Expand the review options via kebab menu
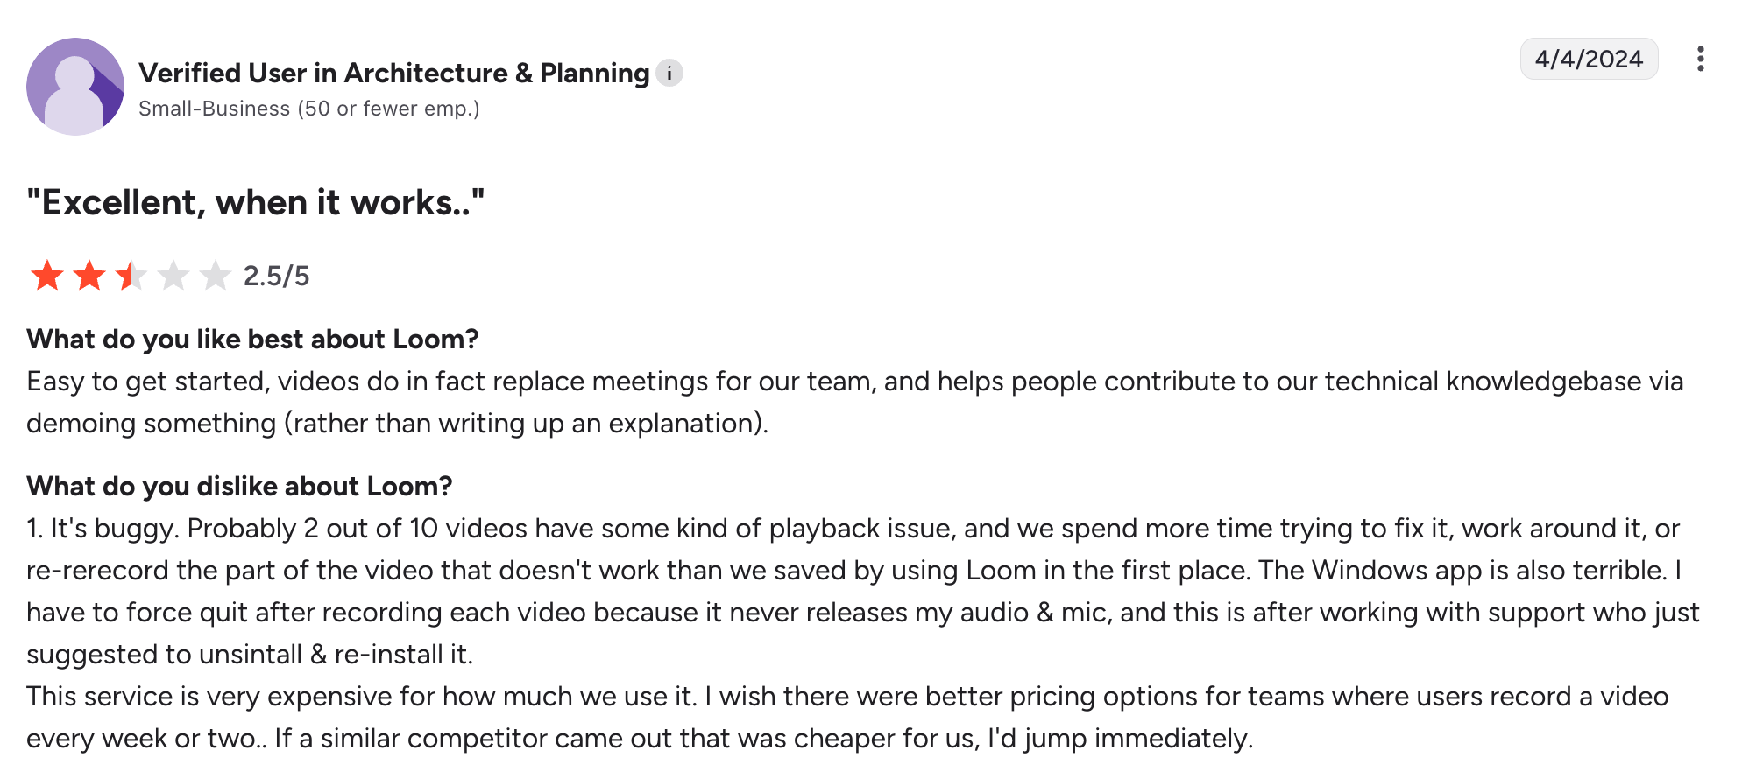Screen dimensions: 1742x772 tap(1701, 59)
